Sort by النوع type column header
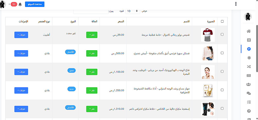 (74, 22)
